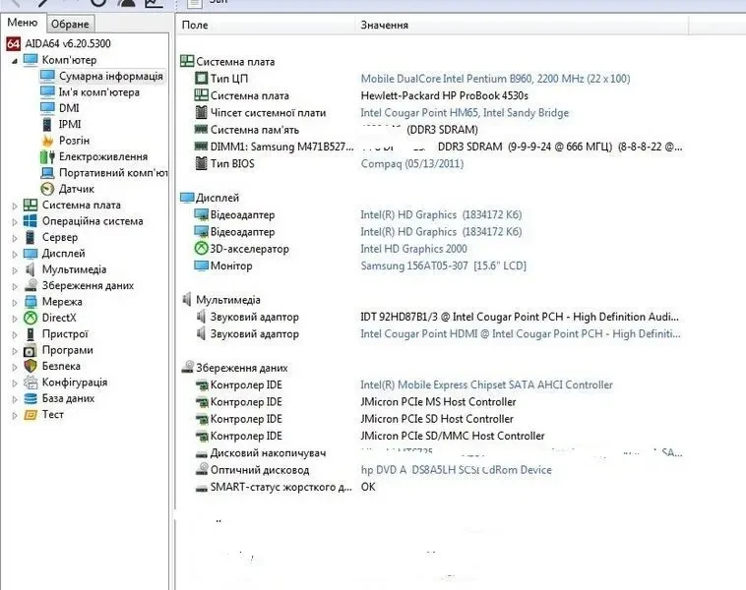Select the Конфігурація icon in tree

31,383
